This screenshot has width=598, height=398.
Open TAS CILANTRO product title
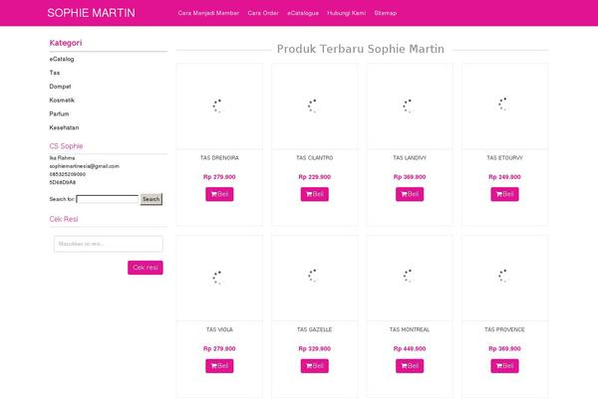click(x=315, y=157)
